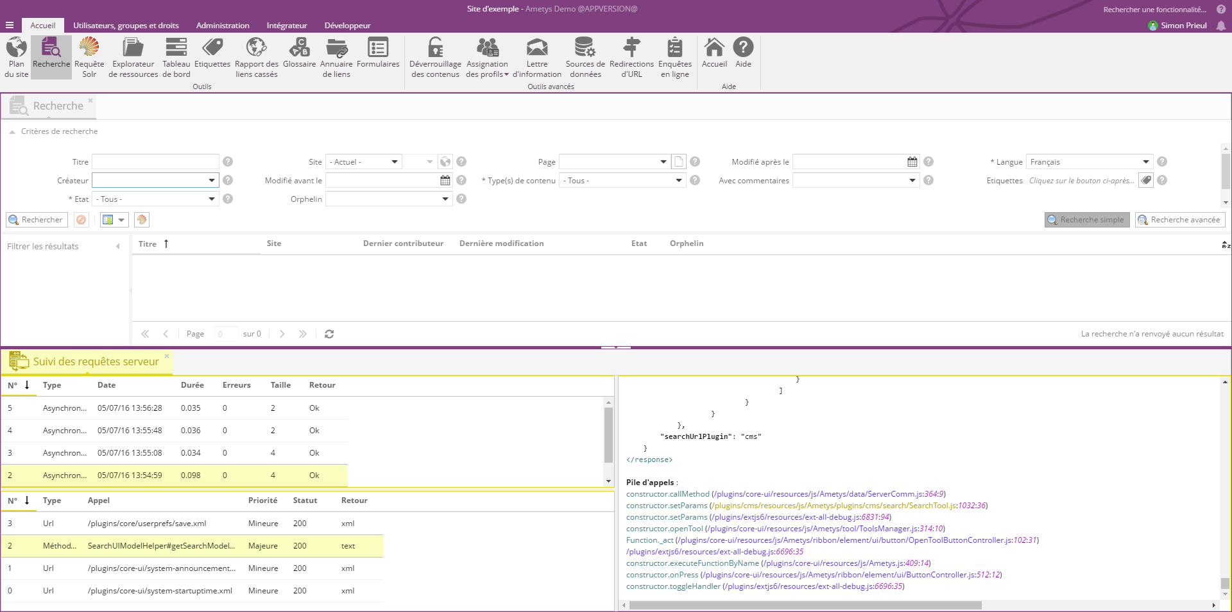Open the Aide help tool
The width and height of the screenshot is (1232, 612).
click(x=743, y=53)
